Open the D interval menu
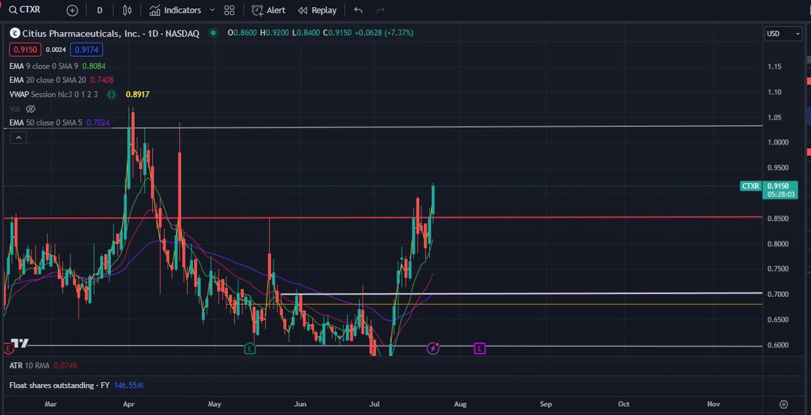This screenshot has height=415, width=811. (99, 10)
